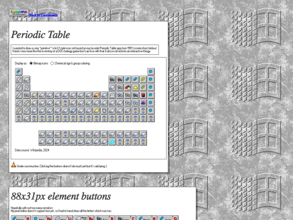The width and height of the screenshot is (293, 220).
Task: Click the Helium He 88x31 button
Action: pyautogui.click(x=42, y=218)
